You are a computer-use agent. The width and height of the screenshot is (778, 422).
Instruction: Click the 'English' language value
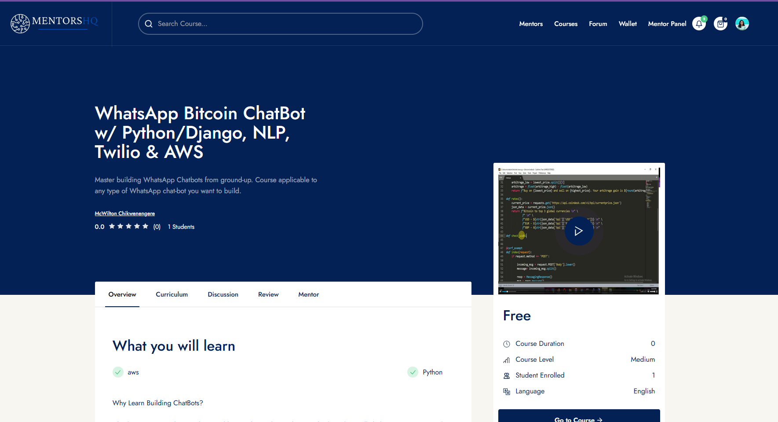(644, 391)
